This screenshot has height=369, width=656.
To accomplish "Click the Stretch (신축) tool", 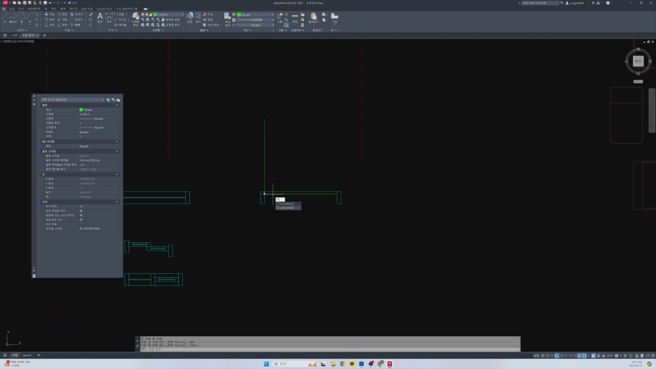I will [x=50, y=25].
